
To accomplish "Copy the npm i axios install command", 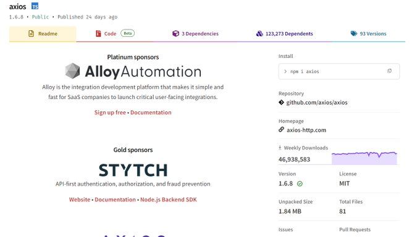I will (389, 71).
